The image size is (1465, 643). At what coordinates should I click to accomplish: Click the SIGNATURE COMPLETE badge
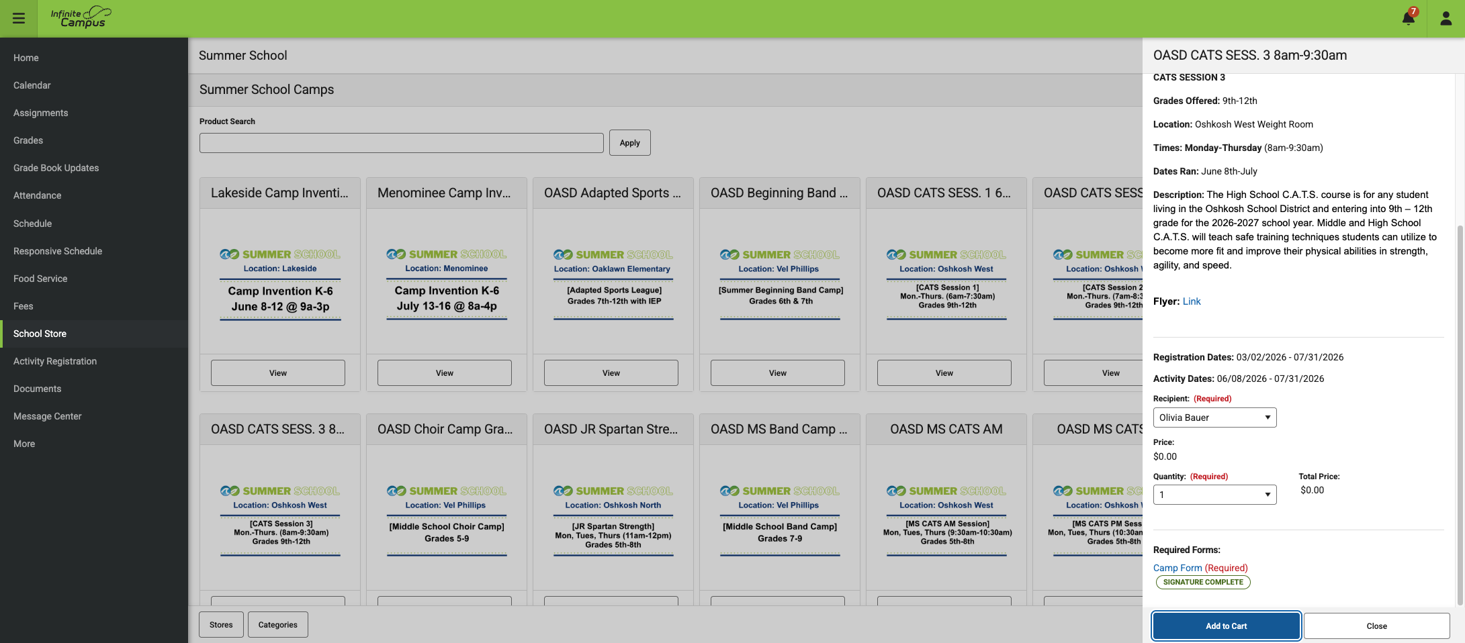coord(1203,583)
